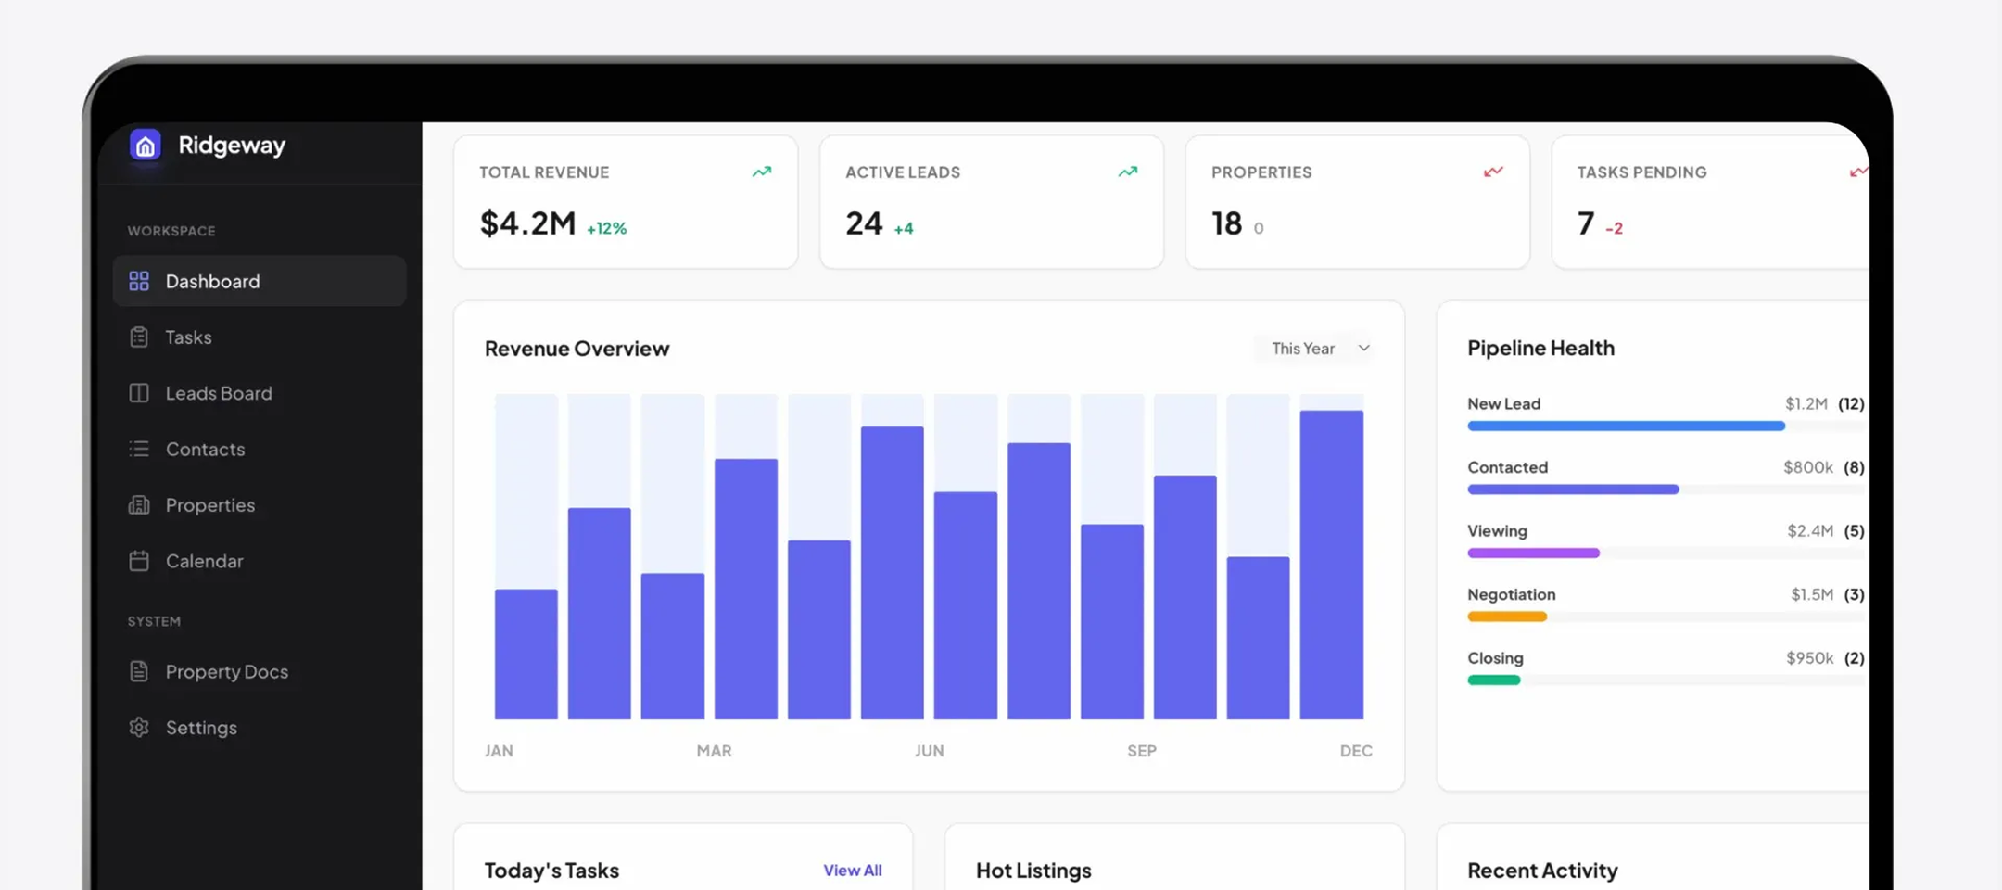Click the Ridgeway brand name
The height and width of the screenshot is (890, 2002).
click(x=232, y=146)
